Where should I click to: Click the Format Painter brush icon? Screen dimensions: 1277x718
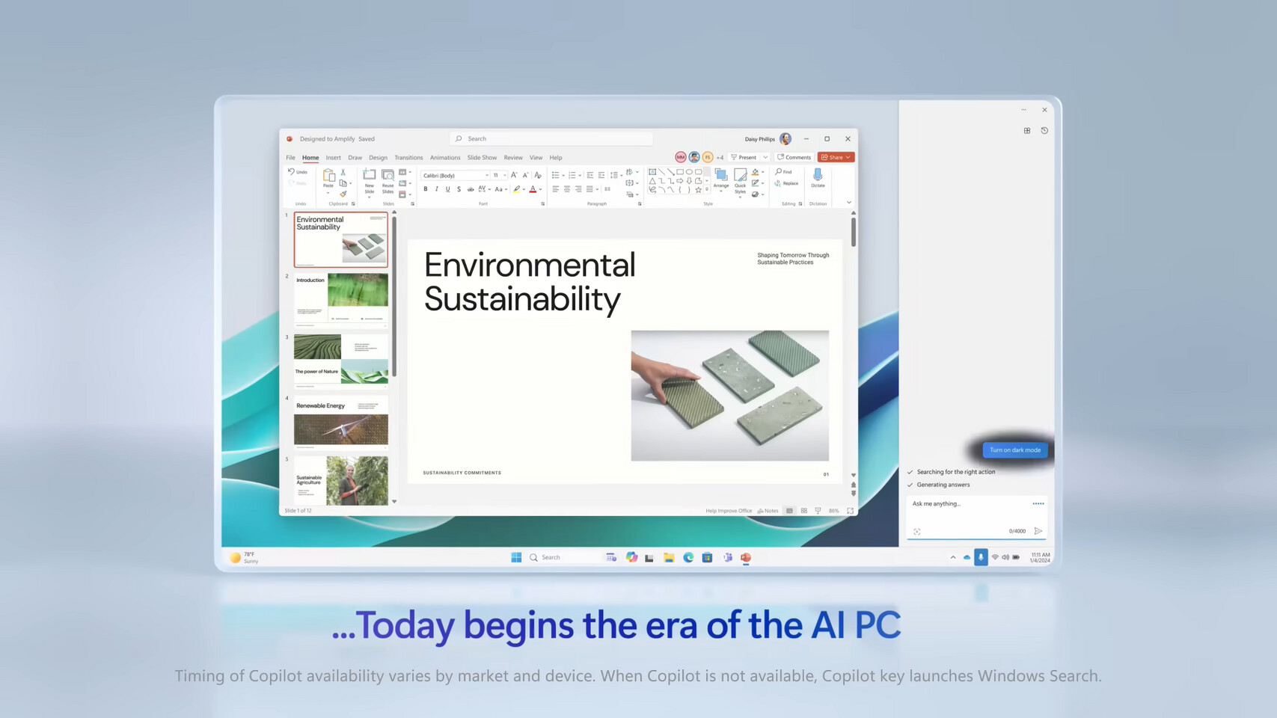click(x=343, y=194)
